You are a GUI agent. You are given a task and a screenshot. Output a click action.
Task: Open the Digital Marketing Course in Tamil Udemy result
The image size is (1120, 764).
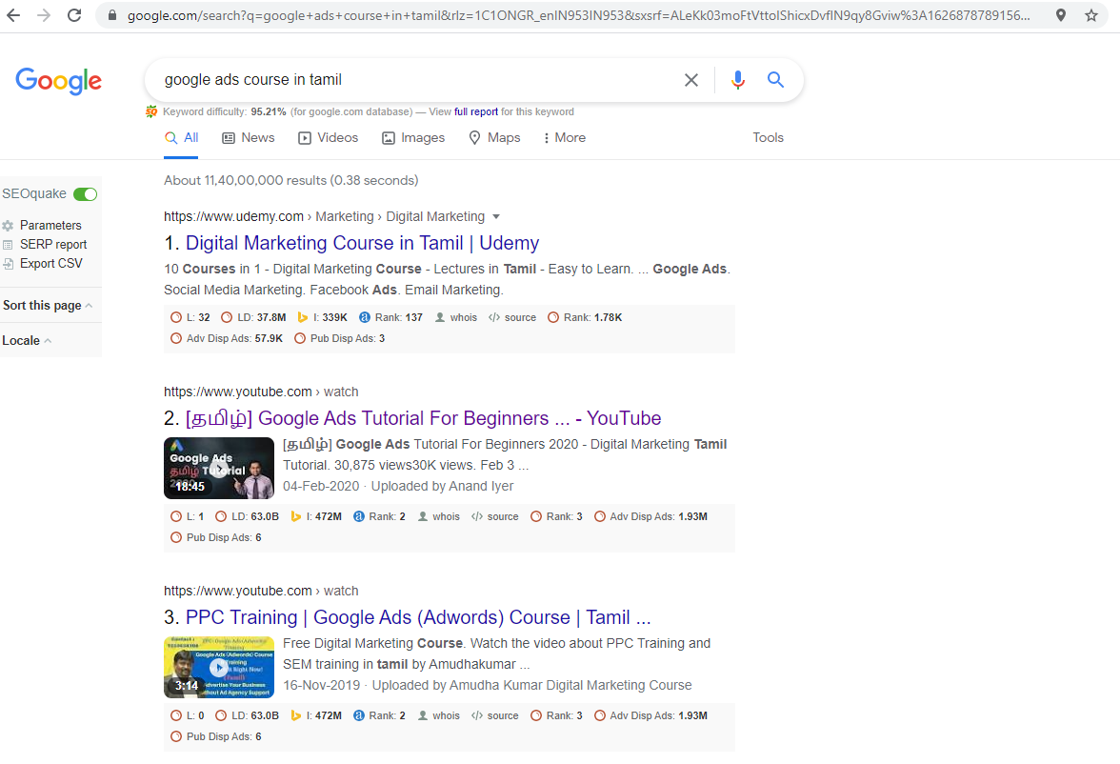(x=362, y=243)
